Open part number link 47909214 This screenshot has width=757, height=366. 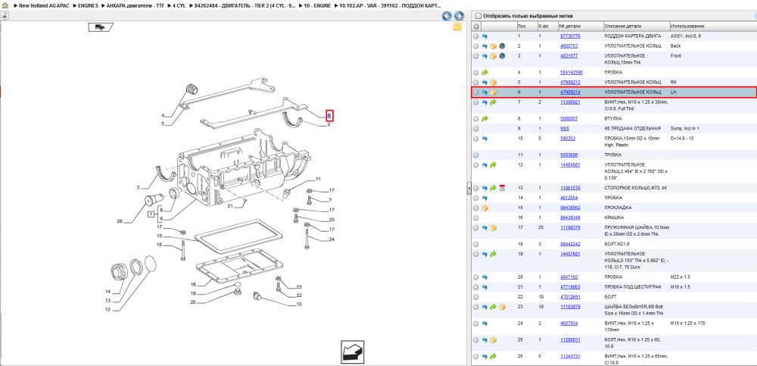click(x=570, y=92)
